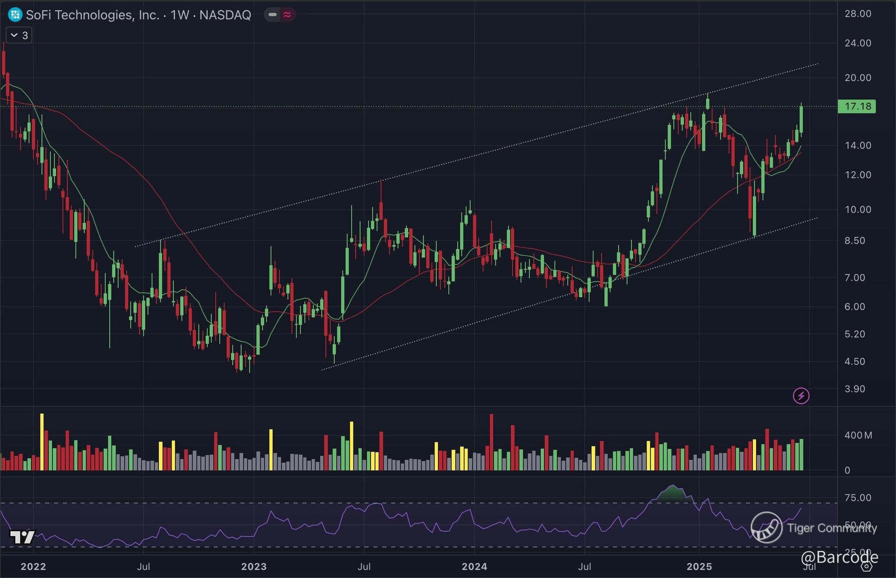Click the @Barcode author handle

pyautogui.click(x=839, y=557)
